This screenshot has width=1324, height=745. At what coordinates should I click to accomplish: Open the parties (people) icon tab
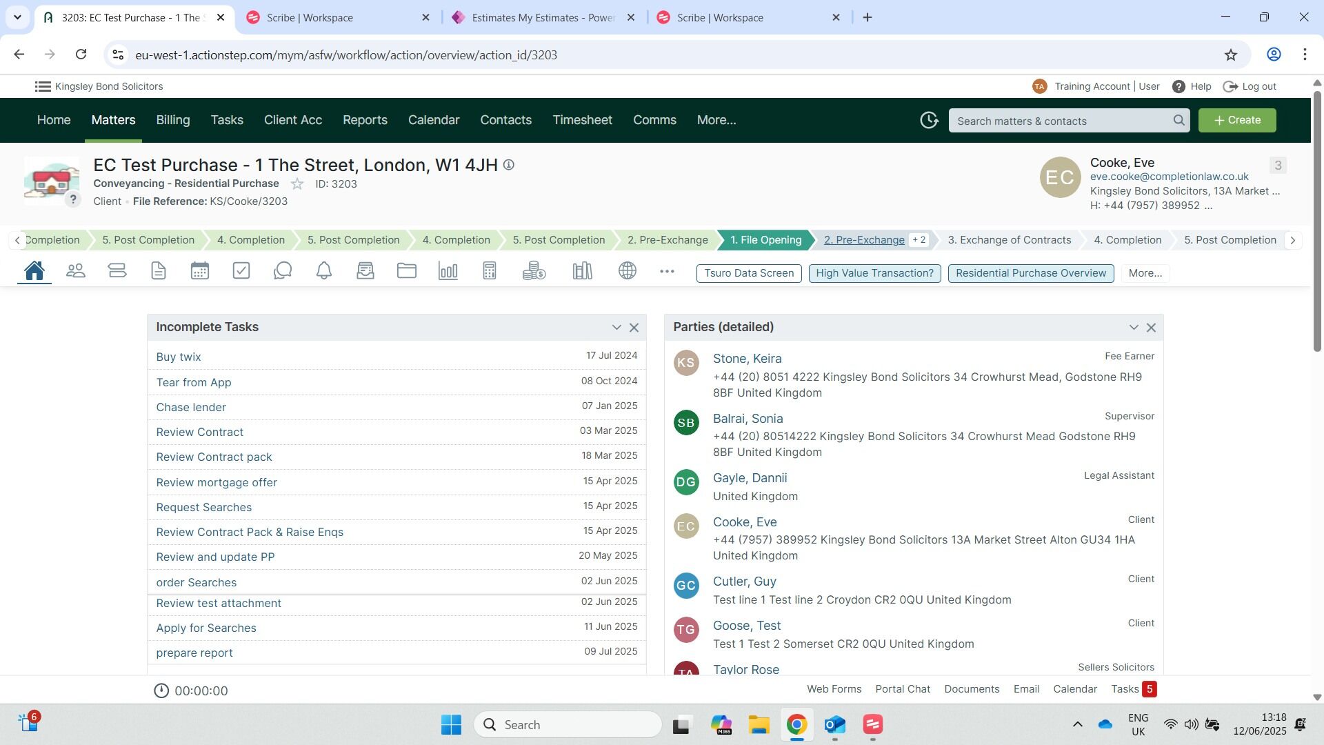76,271
